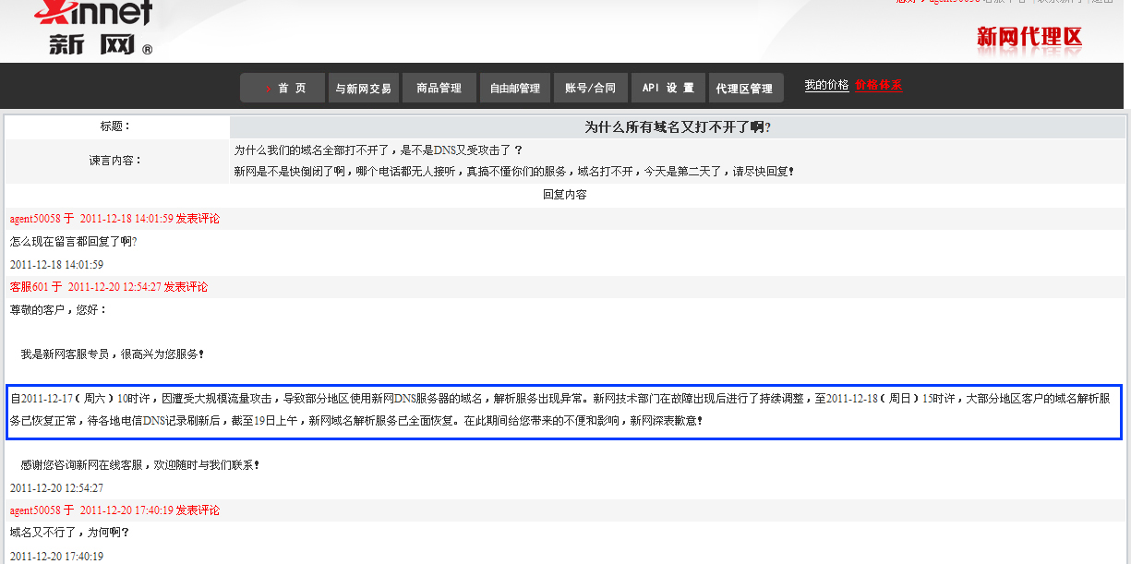Click agent50058 on the 17:40:19 comment

pos(35,510)
